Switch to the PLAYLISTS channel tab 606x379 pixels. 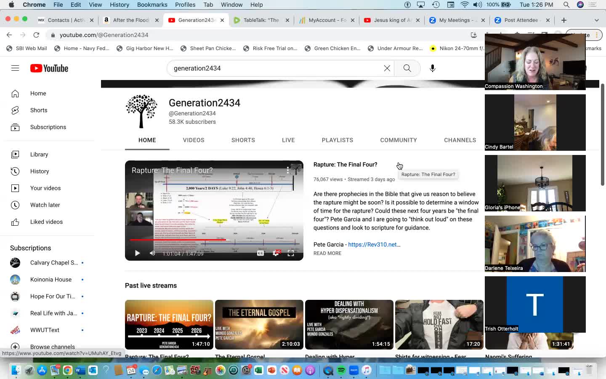[x=338, y=140]
